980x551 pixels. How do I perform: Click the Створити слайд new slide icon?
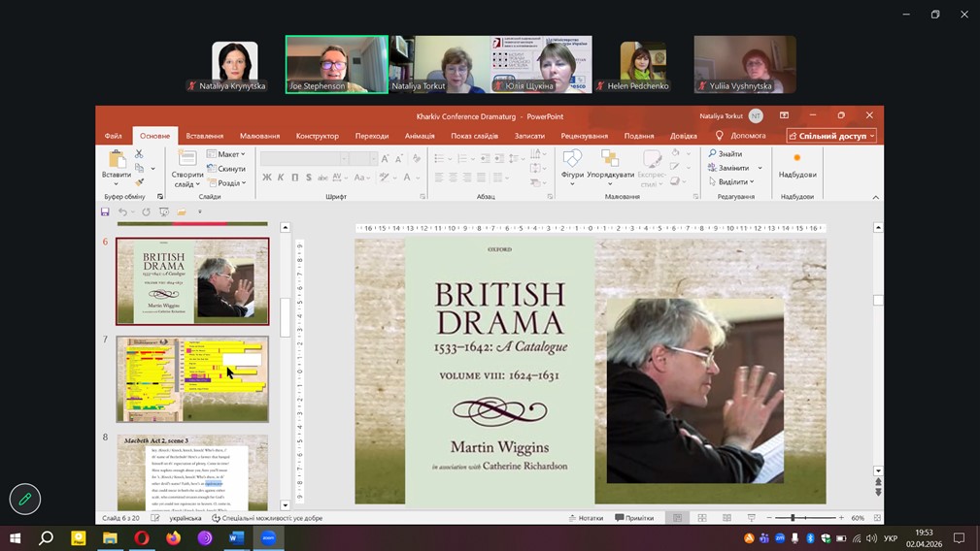[187, 159]
